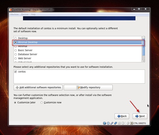Toggle the centos repository checkbox

click(x=15, y=72)
